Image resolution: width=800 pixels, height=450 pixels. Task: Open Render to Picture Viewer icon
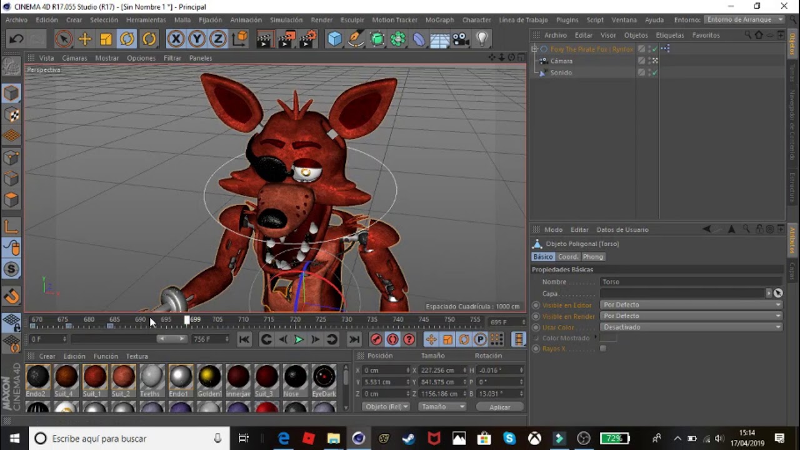pyautogui.click(x=286, y=39)
